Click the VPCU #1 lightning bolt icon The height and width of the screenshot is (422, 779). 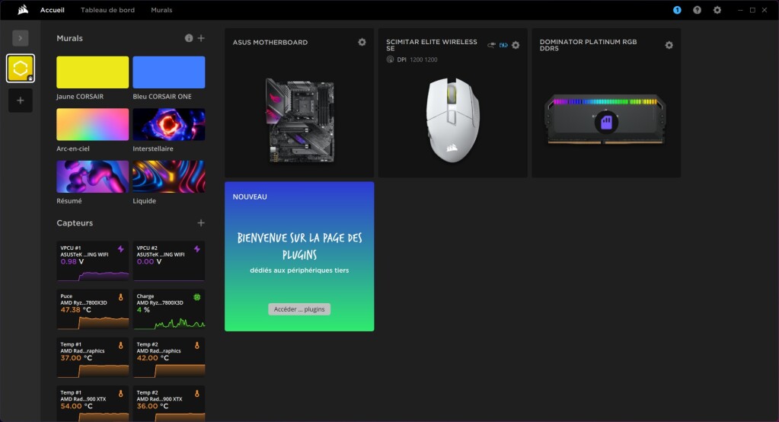pos(121,248)
